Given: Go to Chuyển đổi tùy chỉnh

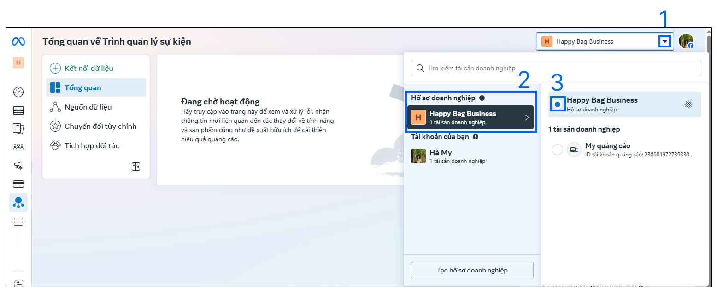Looking at the screenshot, I should click(100, 127).
